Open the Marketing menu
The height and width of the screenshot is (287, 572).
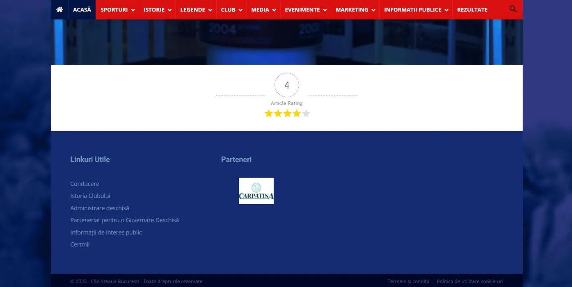tap(355, 10)
